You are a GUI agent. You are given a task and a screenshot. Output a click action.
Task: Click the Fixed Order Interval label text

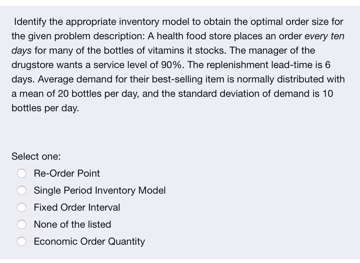pos(77,208)
